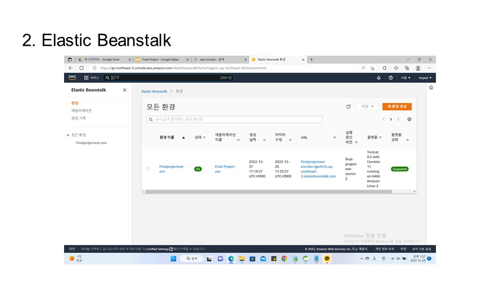Switch to Final-Project Google Slides tab
The image size is (500, 281).
[x=162, y=59]
